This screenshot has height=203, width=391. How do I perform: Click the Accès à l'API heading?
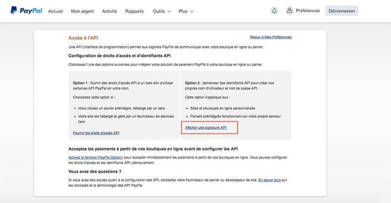(87, 38)
